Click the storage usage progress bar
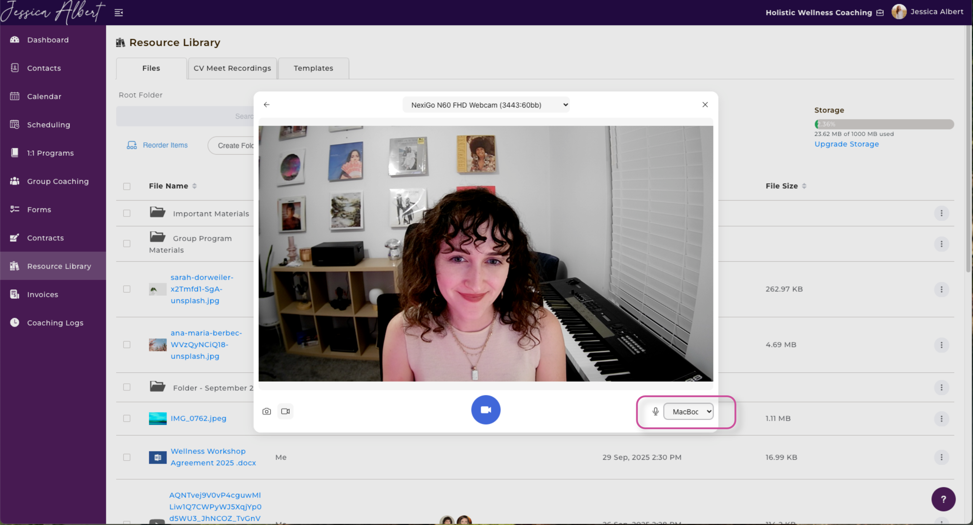The width and height of the screenshot is (973, 525). click(x=884, y=124)
